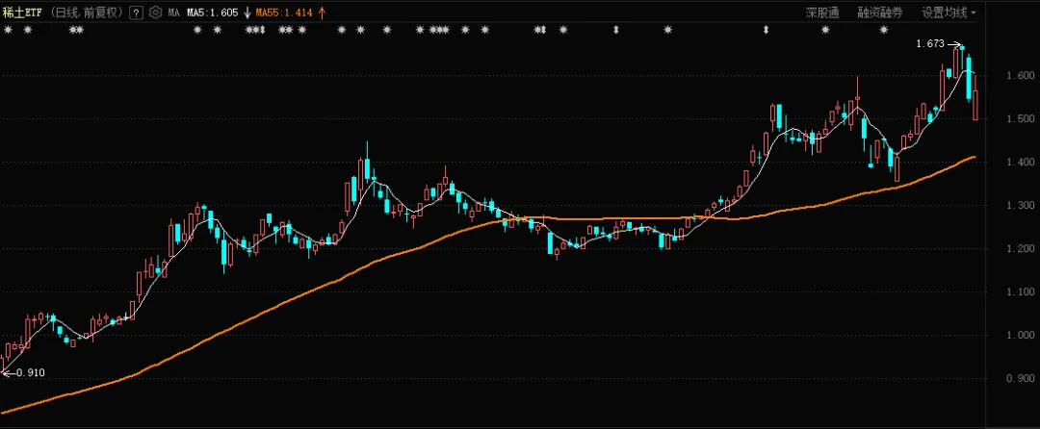The width and height of the screenshot is (1040, 429).
Task: Expand the 设置均线 dropdown
Action: click(949, 13)
